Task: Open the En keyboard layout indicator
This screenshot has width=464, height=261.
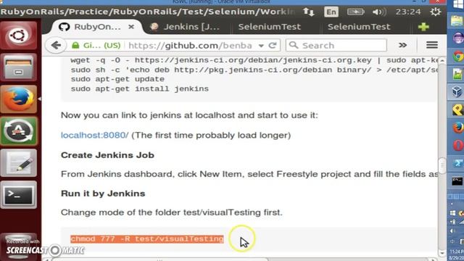Action: tap(331, 12)
